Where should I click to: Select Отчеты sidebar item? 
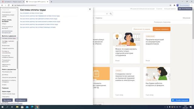coord(4,85)
